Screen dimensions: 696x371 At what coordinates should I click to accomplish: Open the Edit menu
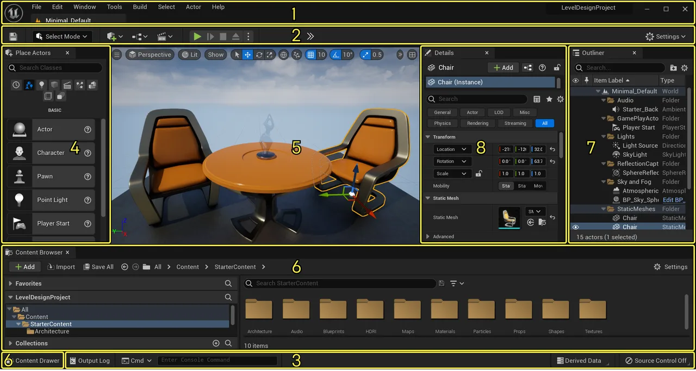point(57,7)
